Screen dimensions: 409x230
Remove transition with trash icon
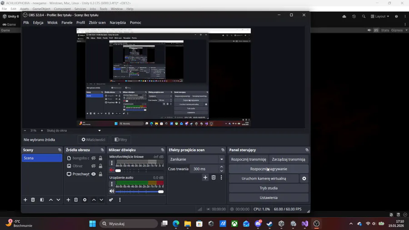point(214,177)
